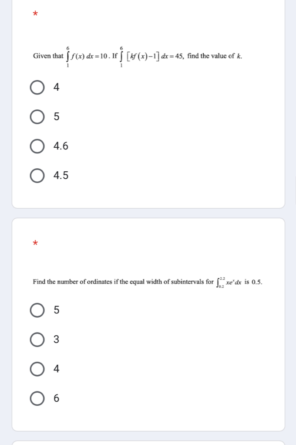This screenshot has width=296, height=445.
Task: Click label '5' under the ordinates question
Action: tap(56, 310)
